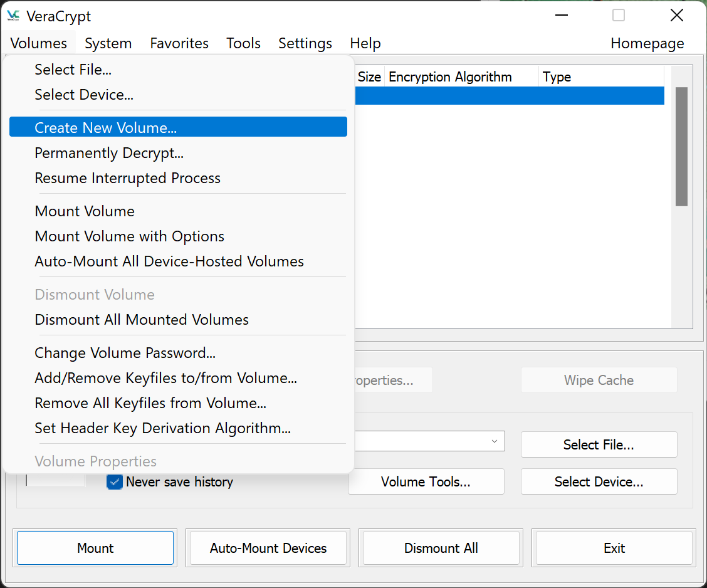Choose Mount Volume with Options

click(129, 236)
